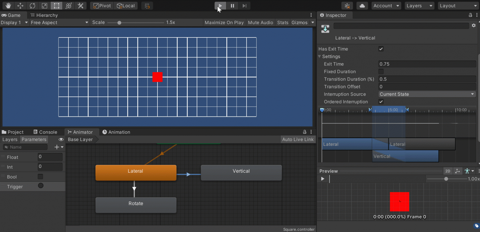Toggle the Bool parameter checkbox
Screen dimensions: 480x232
40,177
